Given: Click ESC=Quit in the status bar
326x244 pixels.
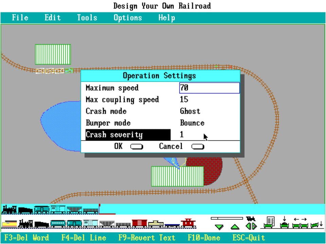Looking at the screenshot, I should point(249,238).
